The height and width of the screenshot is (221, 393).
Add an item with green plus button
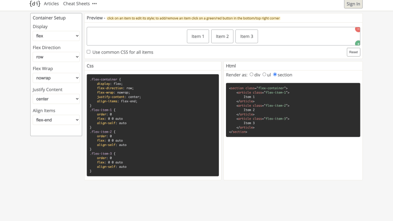coord(358,43)
